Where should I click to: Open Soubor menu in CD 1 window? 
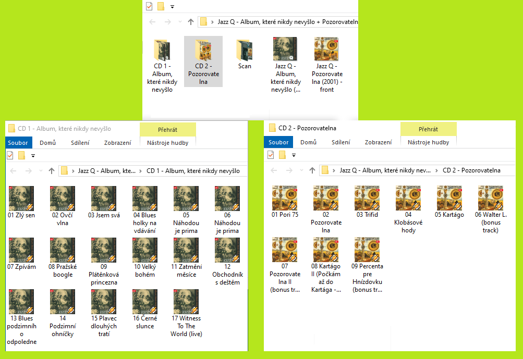pyautogui.click(x=18, y=143)
